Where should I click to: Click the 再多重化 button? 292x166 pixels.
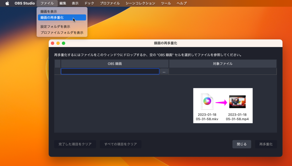click(266, 144)
